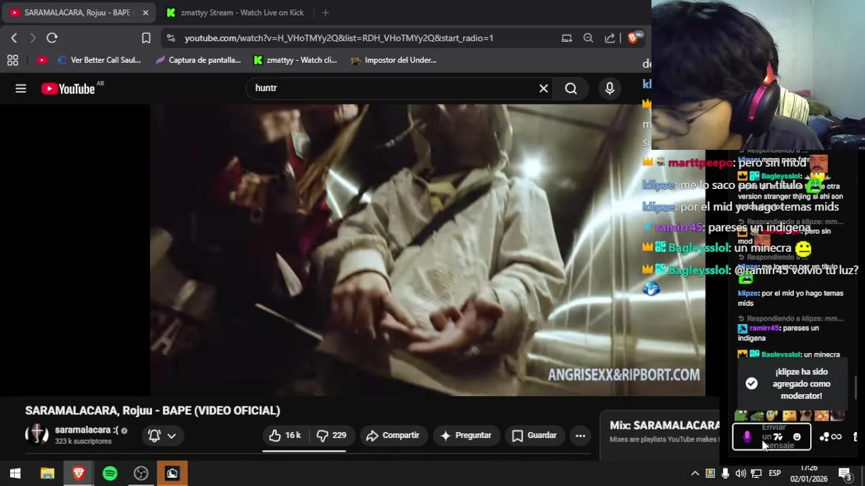This screenshot has width=865, height=486.
Task: Open the Mix: SARAMALACARA playlist header
Action: click(664, 425)
